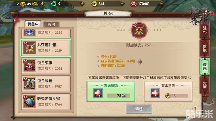Tap the large 九江游仙佩 pendant icon
The width and height of the screenshot is (216, 121).
tap(139, 30)
